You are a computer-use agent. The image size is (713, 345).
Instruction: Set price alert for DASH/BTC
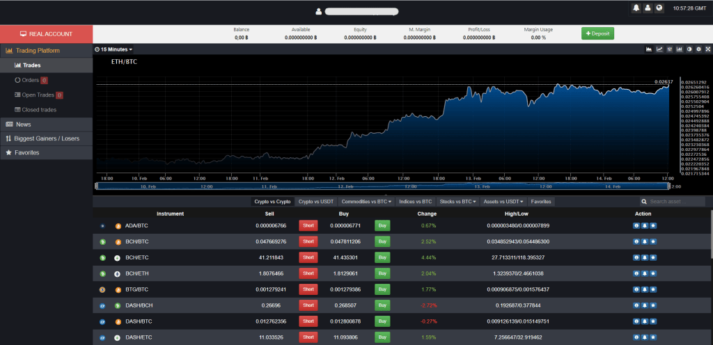[x=645, y=321]
